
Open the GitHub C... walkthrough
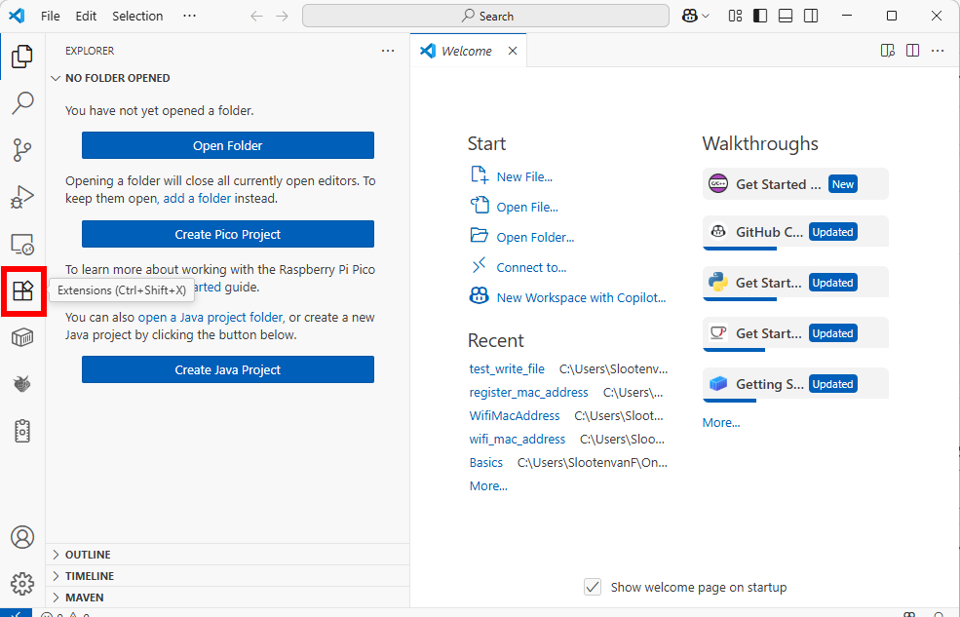[x=795, y=233]
